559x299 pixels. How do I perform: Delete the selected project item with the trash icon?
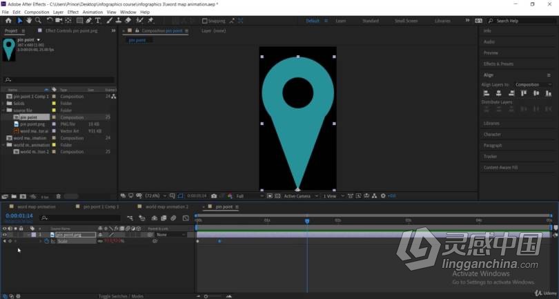tap(59, 196)
